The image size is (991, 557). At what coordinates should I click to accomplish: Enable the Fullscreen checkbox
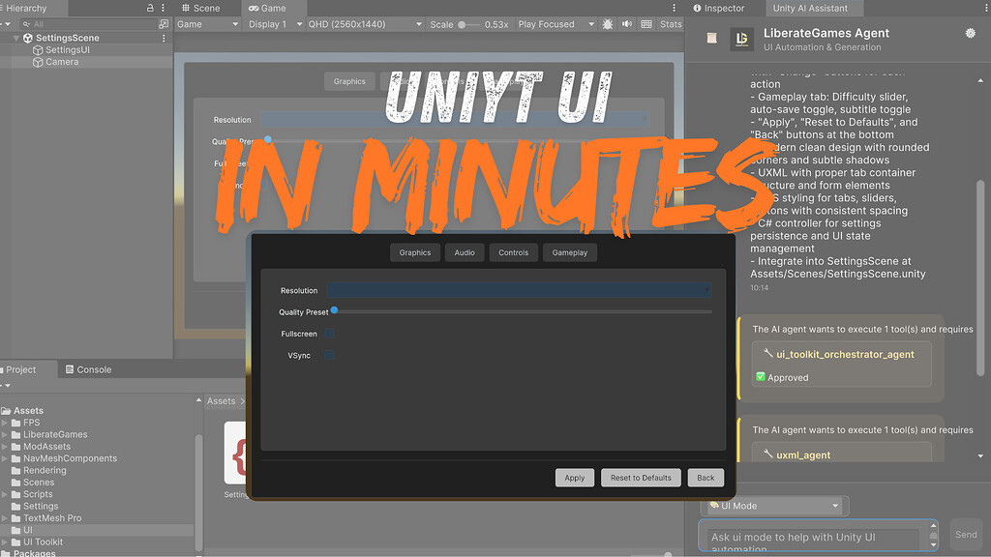[x=328, y=333]
